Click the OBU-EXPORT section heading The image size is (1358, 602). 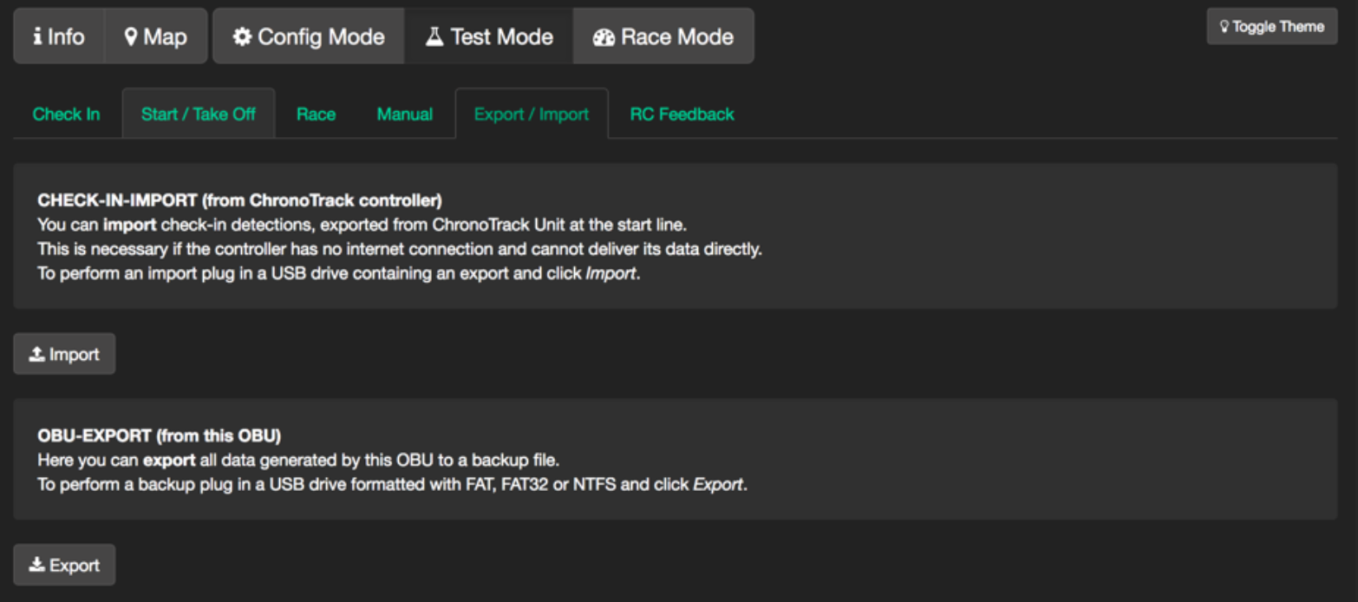point(159,435)
